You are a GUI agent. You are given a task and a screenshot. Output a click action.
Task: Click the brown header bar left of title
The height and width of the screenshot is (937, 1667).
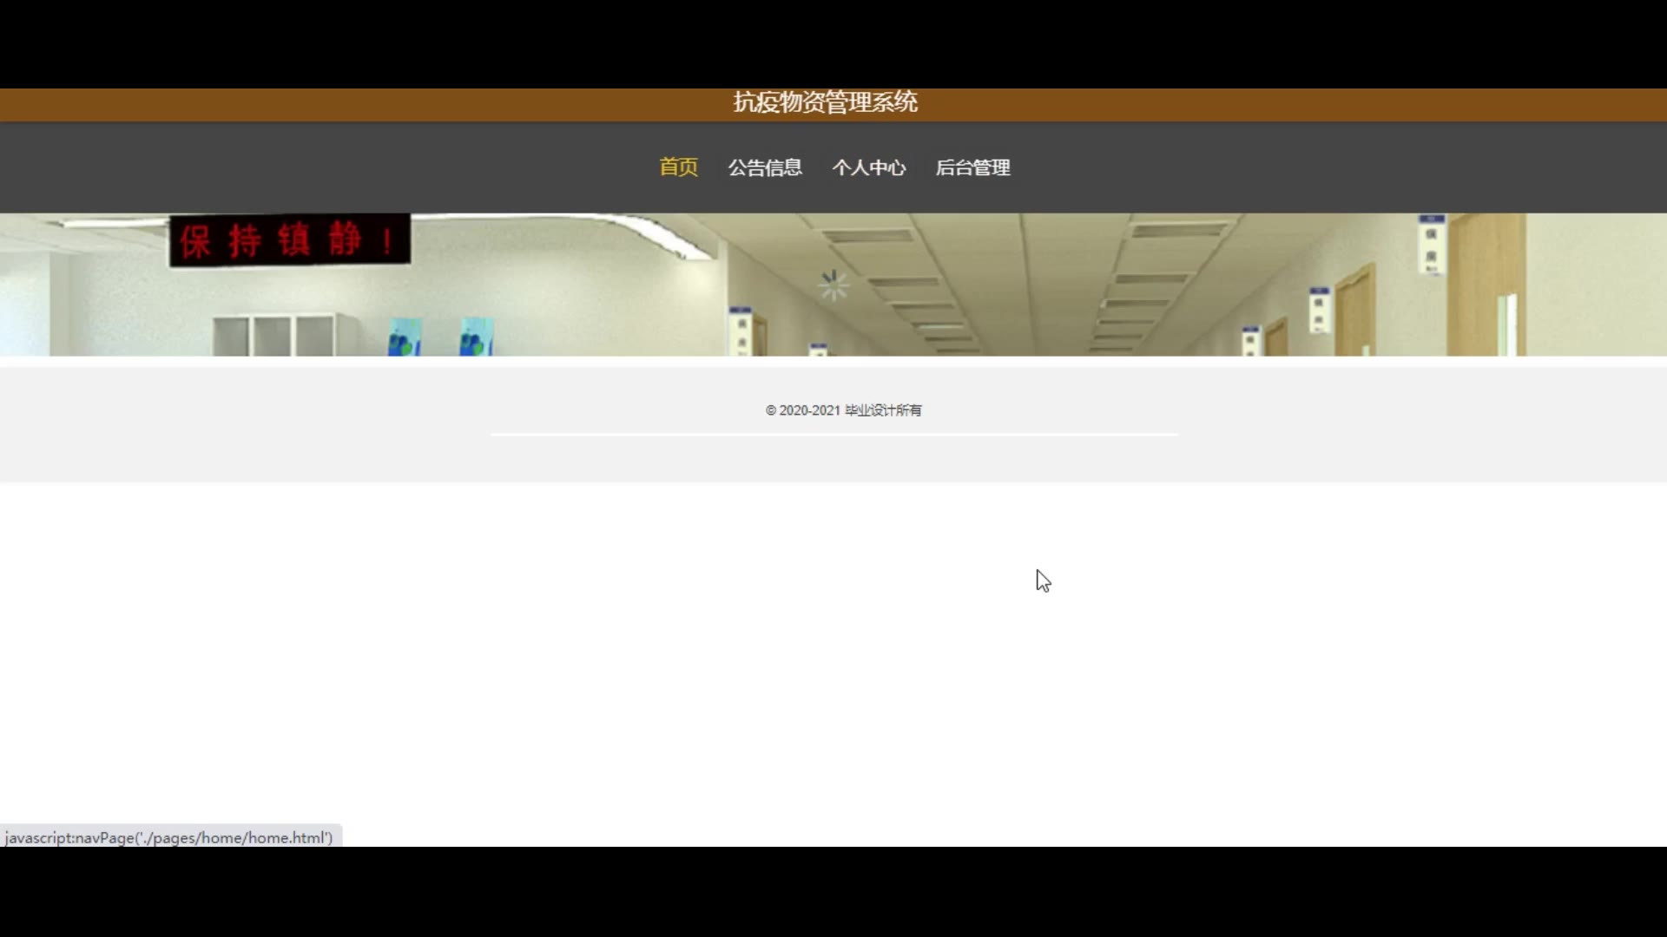(x=347, y=105)
